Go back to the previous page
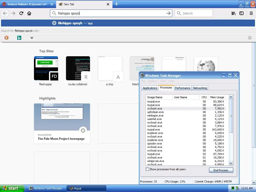The height and width of the screenshot is (192, 256). coord(5,13)
